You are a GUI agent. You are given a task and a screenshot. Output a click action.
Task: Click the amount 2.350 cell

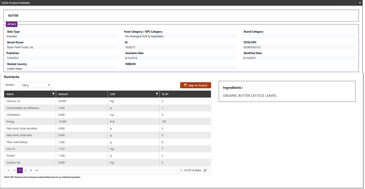coord(82,108)
